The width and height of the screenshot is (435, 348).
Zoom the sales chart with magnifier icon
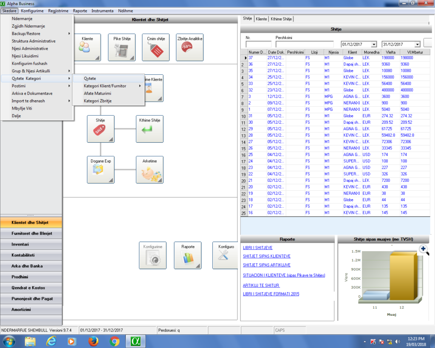[x=424, y=249]
